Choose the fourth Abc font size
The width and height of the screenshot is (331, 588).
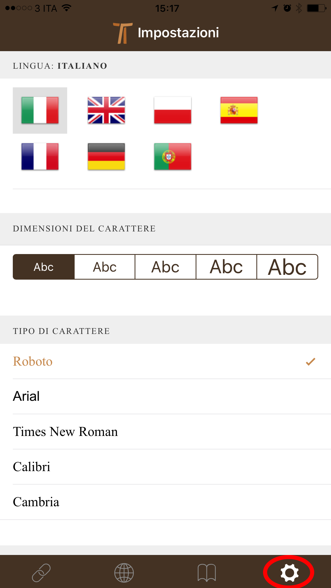tap(226, 267)
